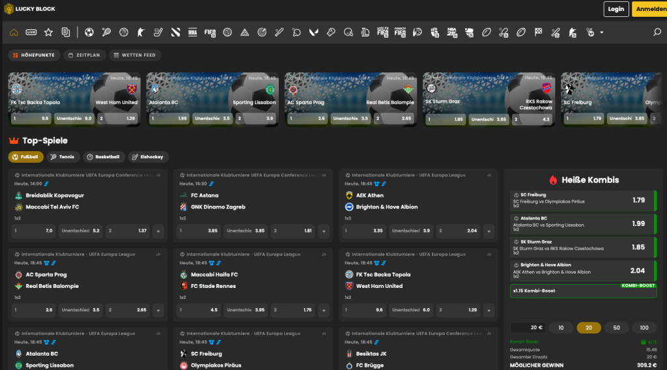Choose the 10 stake chip
The width and height of the screenshot is (667, 370).
click(561, 328)
